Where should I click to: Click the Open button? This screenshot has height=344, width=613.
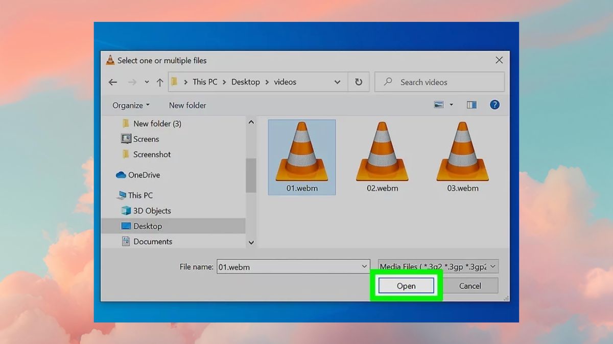[406, 286]
